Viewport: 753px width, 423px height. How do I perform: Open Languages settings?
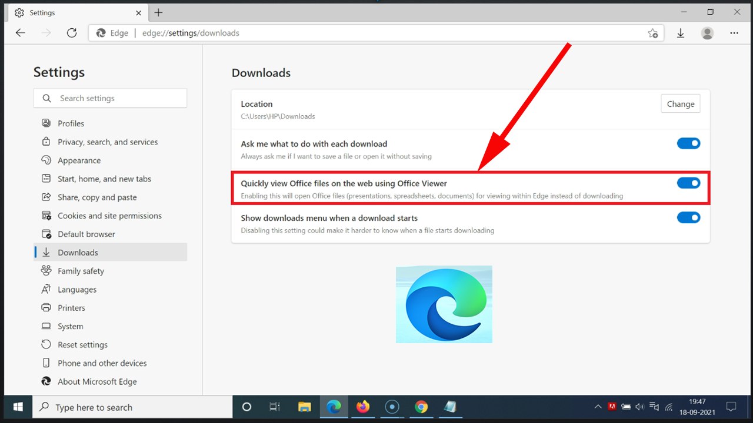(x=77, y=290)
